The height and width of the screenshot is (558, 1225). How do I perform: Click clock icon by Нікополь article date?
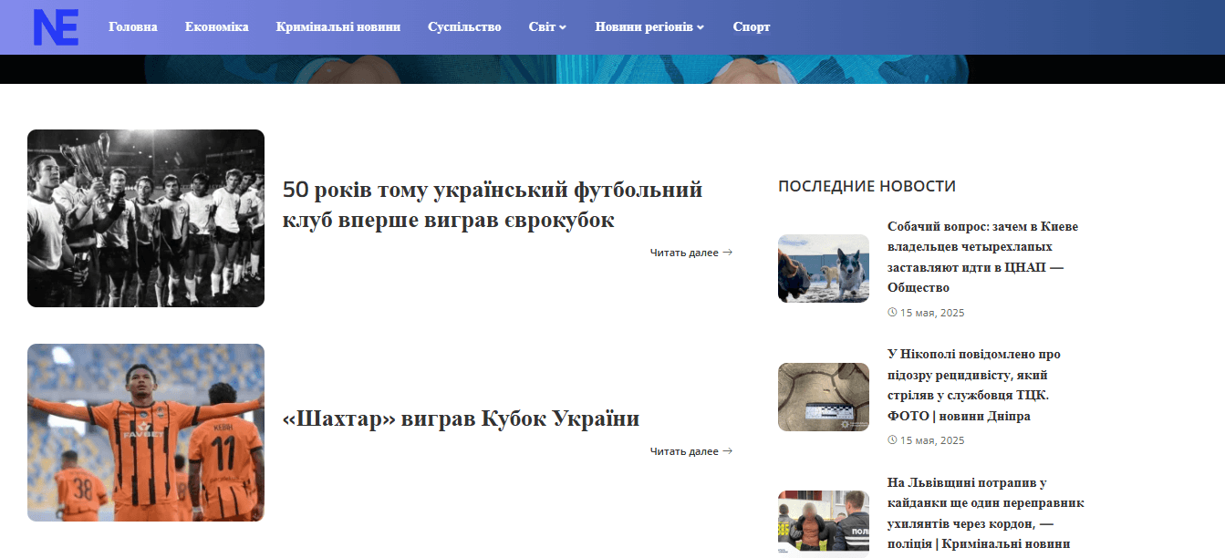[x=892, y=440]
